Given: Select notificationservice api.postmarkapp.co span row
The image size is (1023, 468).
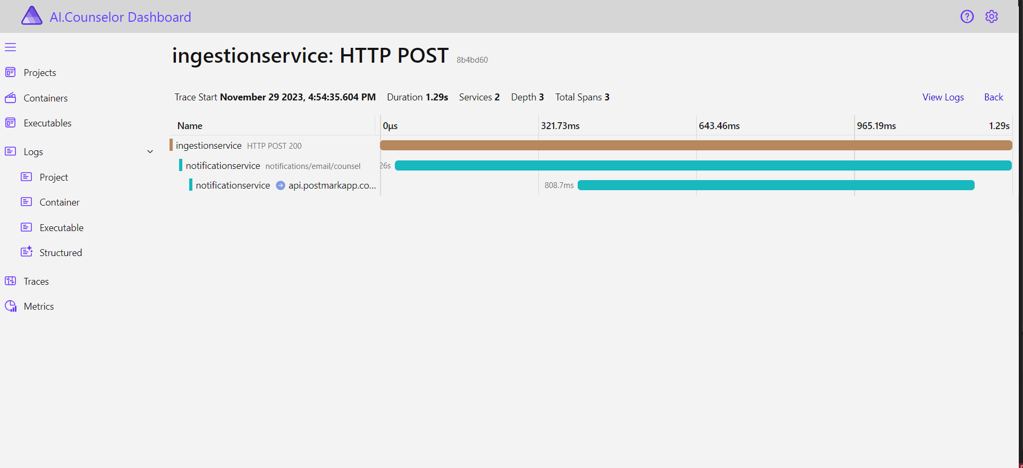Looking at the screenshot, I should (591, 185).
